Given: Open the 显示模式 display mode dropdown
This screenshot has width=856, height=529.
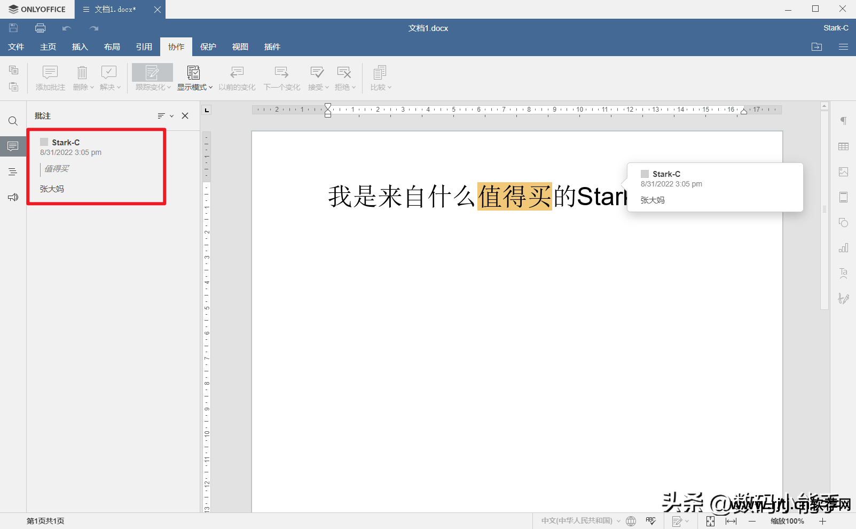Looking at the screenshot, I should [195, 78].
